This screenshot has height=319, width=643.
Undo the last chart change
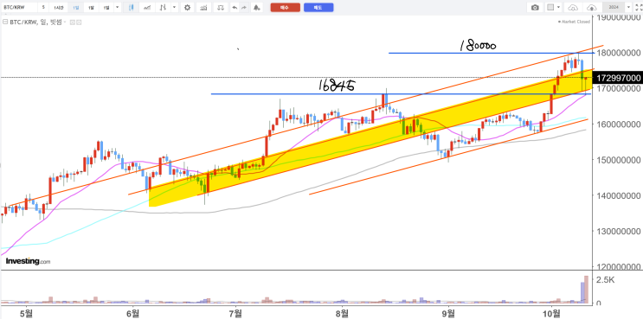(x=235, y=8)
